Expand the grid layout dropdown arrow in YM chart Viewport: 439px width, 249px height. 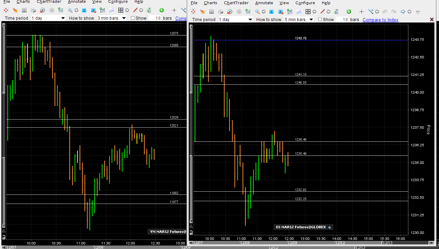(127, 11)
